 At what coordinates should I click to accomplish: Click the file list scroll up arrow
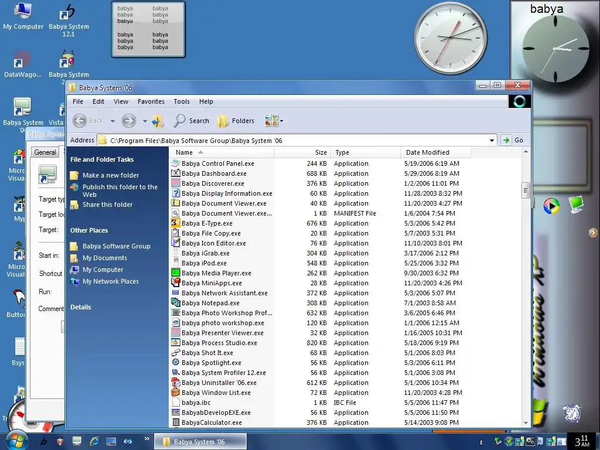pos(526,152)
